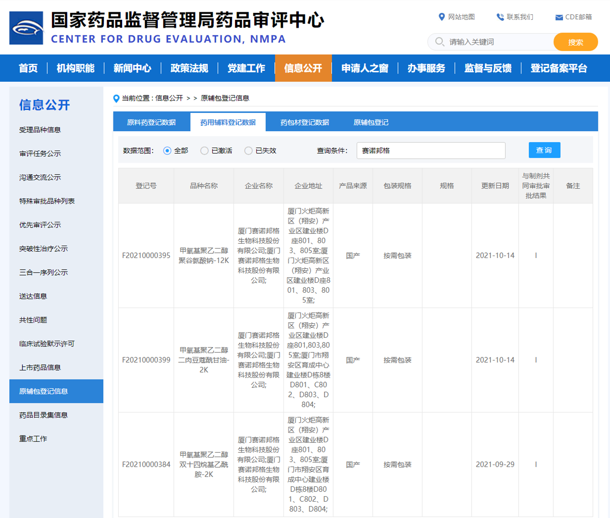Click the magnifier icon in the search box
Screen dimensions: 610x518
[x=439, y=42]
